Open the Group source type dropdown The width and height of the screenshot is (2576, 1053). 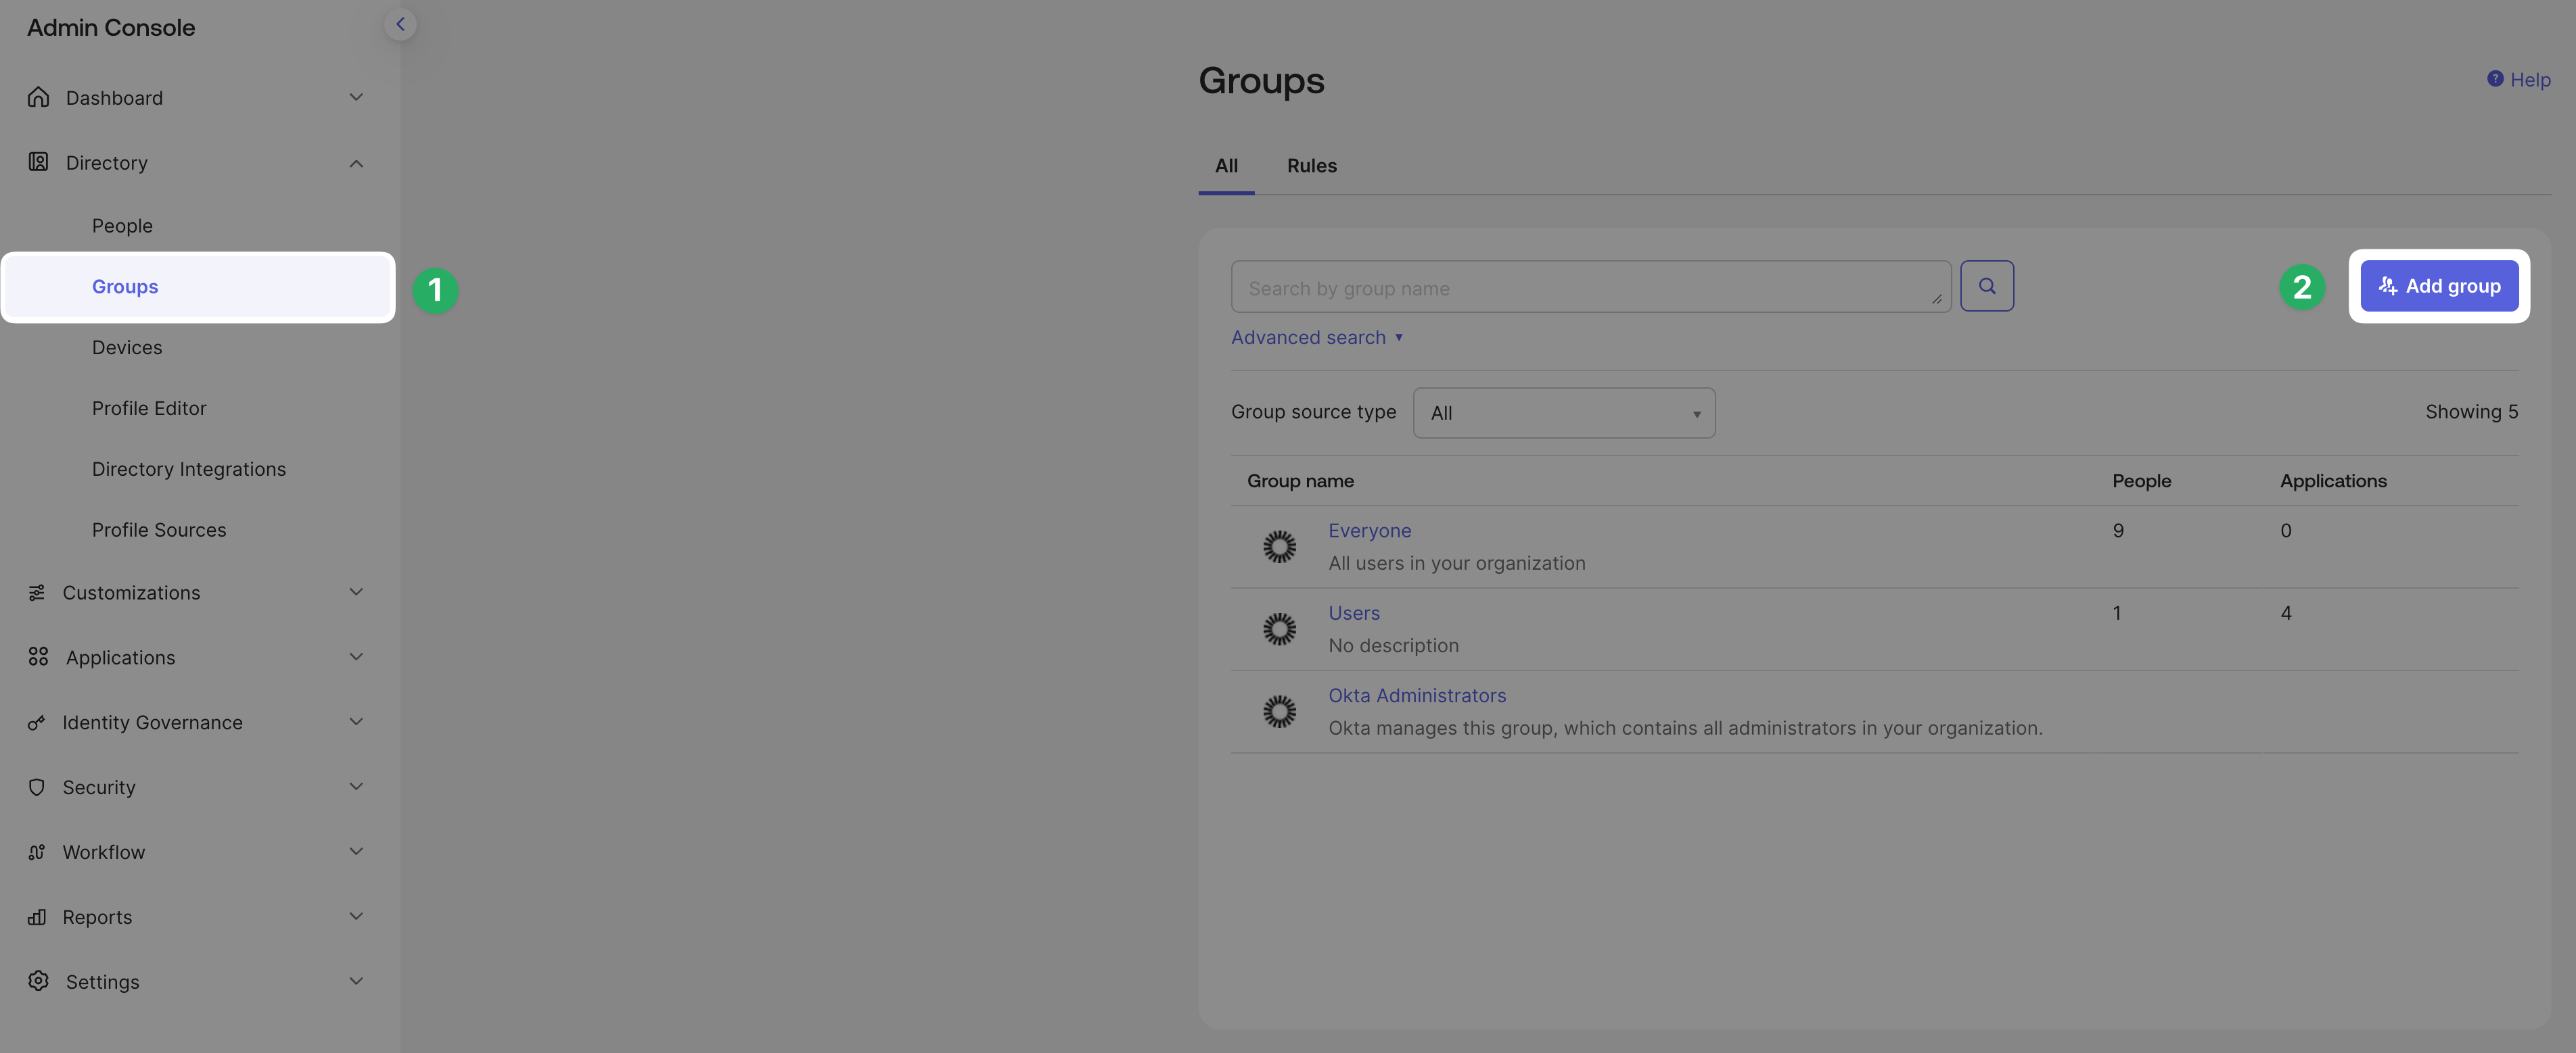[1564, 412]
